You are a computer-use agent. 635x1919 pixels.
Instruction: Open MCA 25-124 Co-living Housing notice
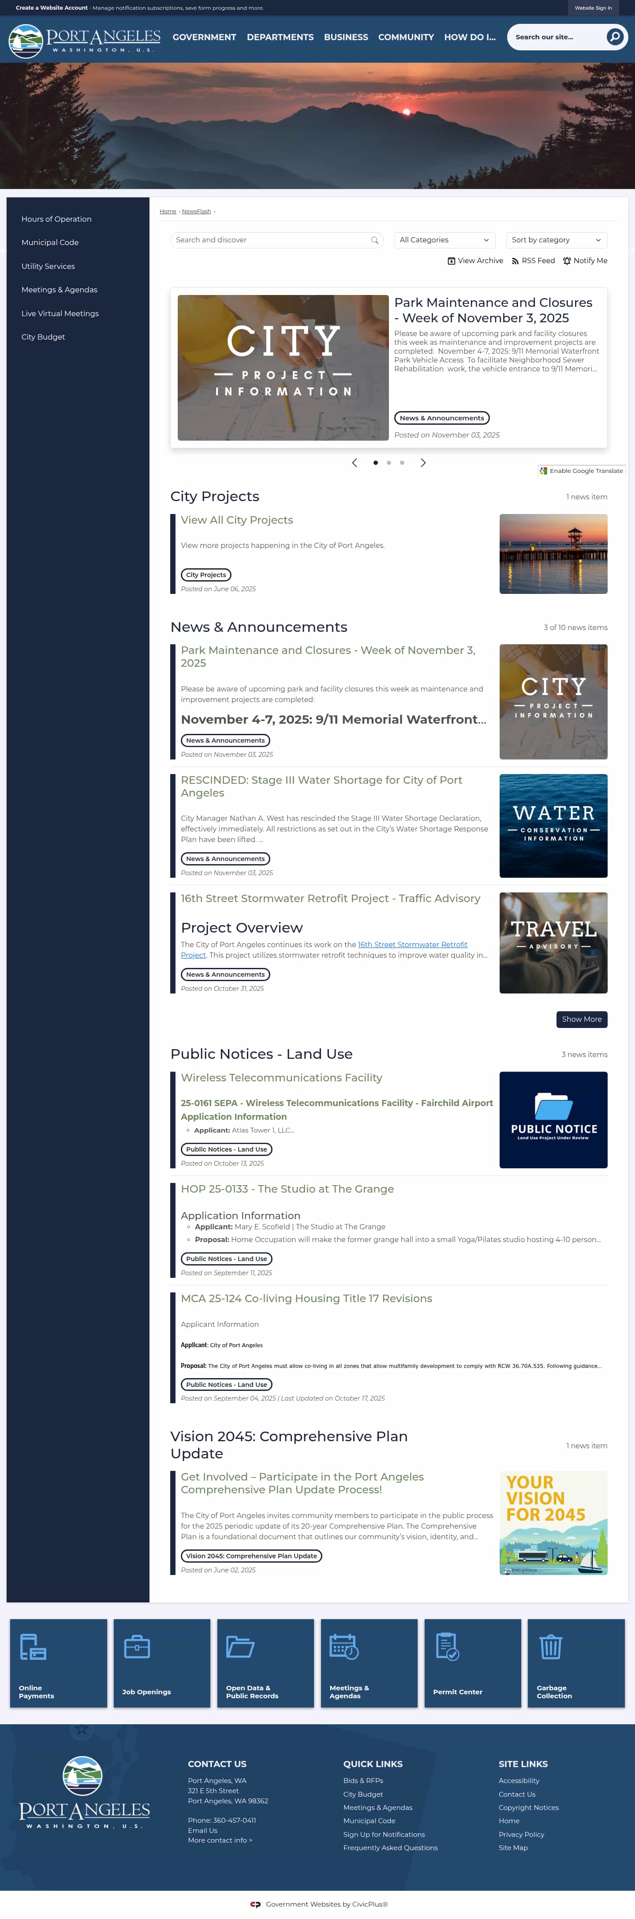click(x=306, y=1299)
